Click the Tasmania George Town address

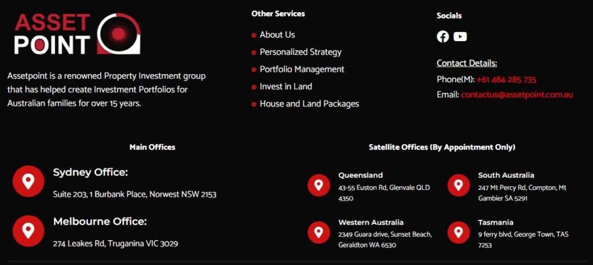click(x=523, y=240)
